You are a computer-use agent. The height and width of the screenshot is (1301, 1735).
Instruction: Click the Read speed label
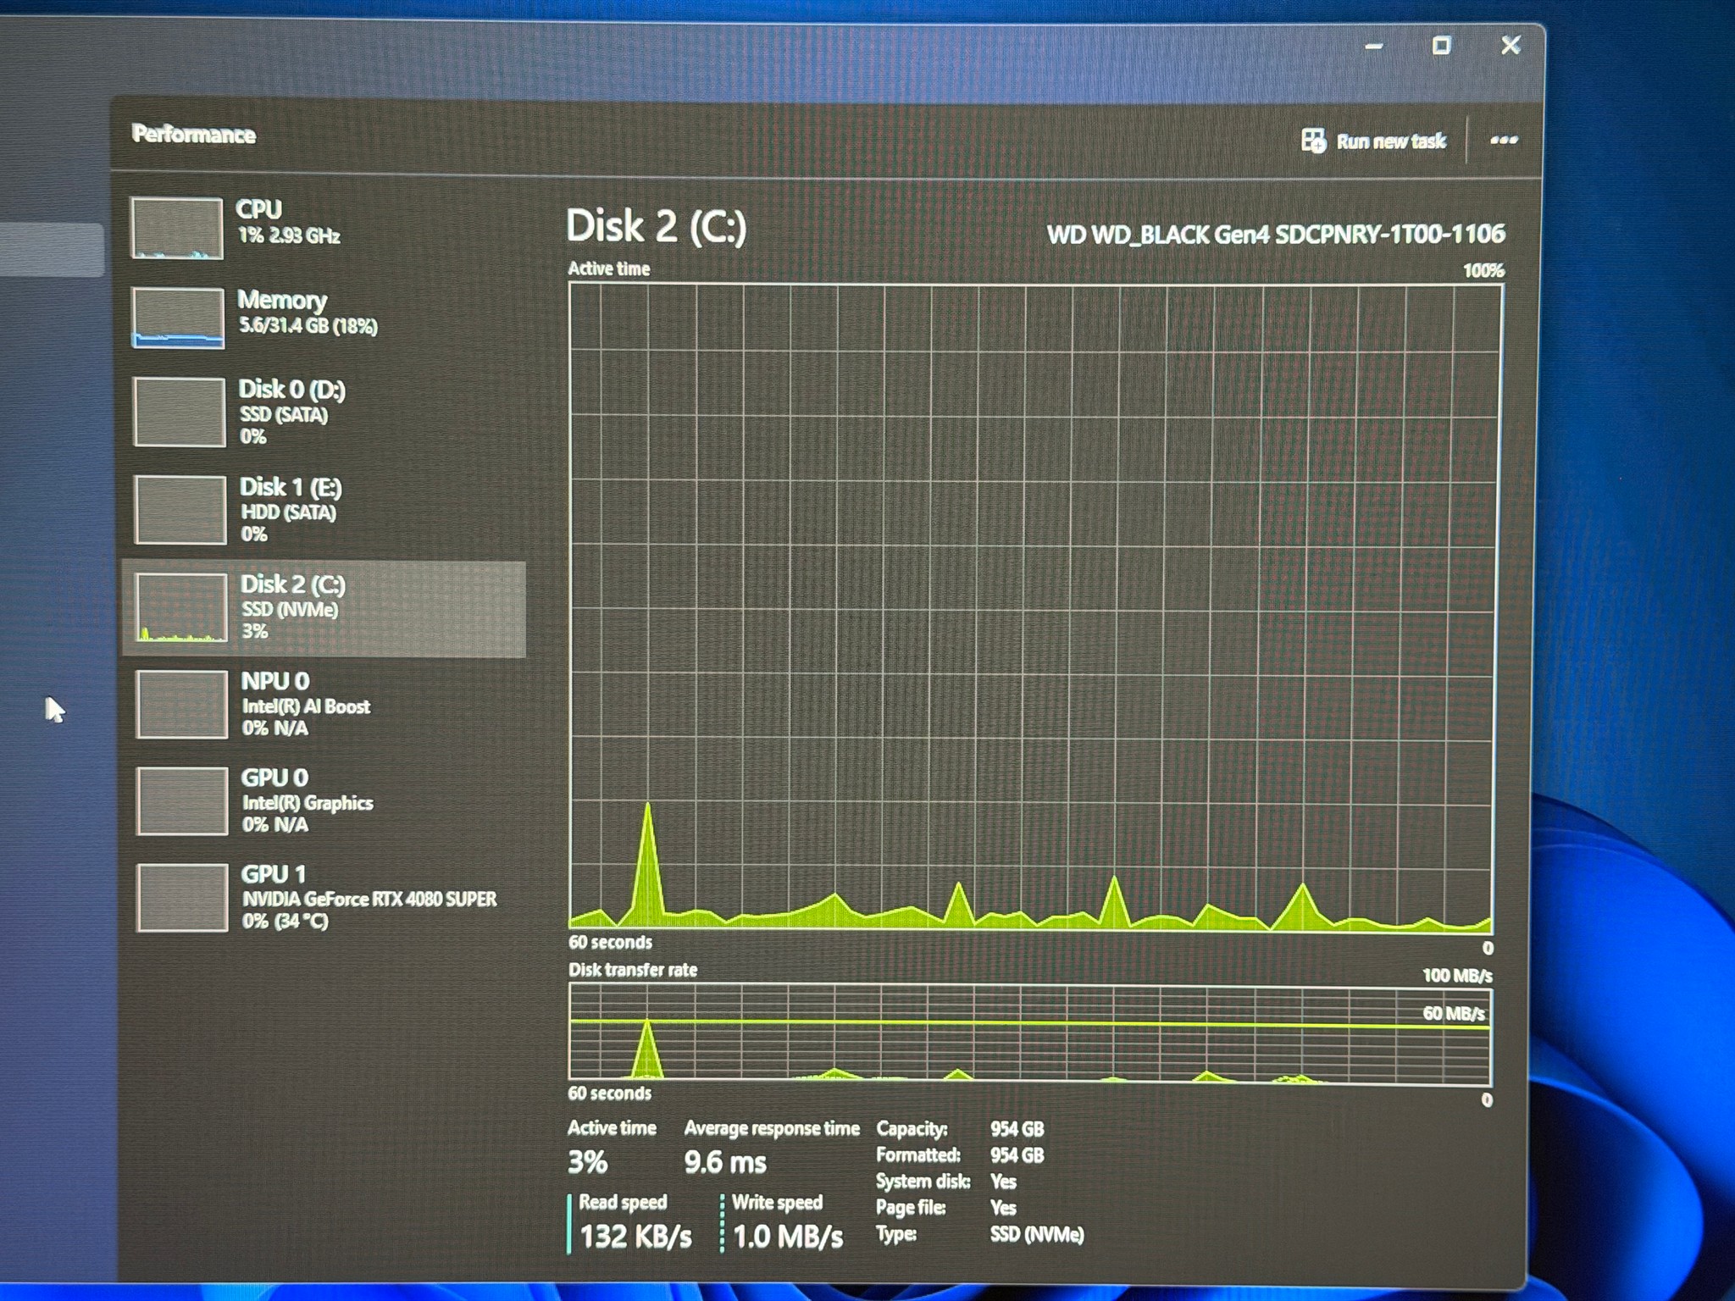click(623, 1203)
